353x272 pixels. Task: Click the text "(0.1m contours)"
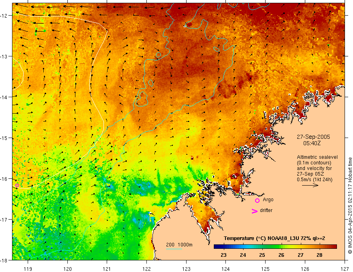(x=314, y=163)
